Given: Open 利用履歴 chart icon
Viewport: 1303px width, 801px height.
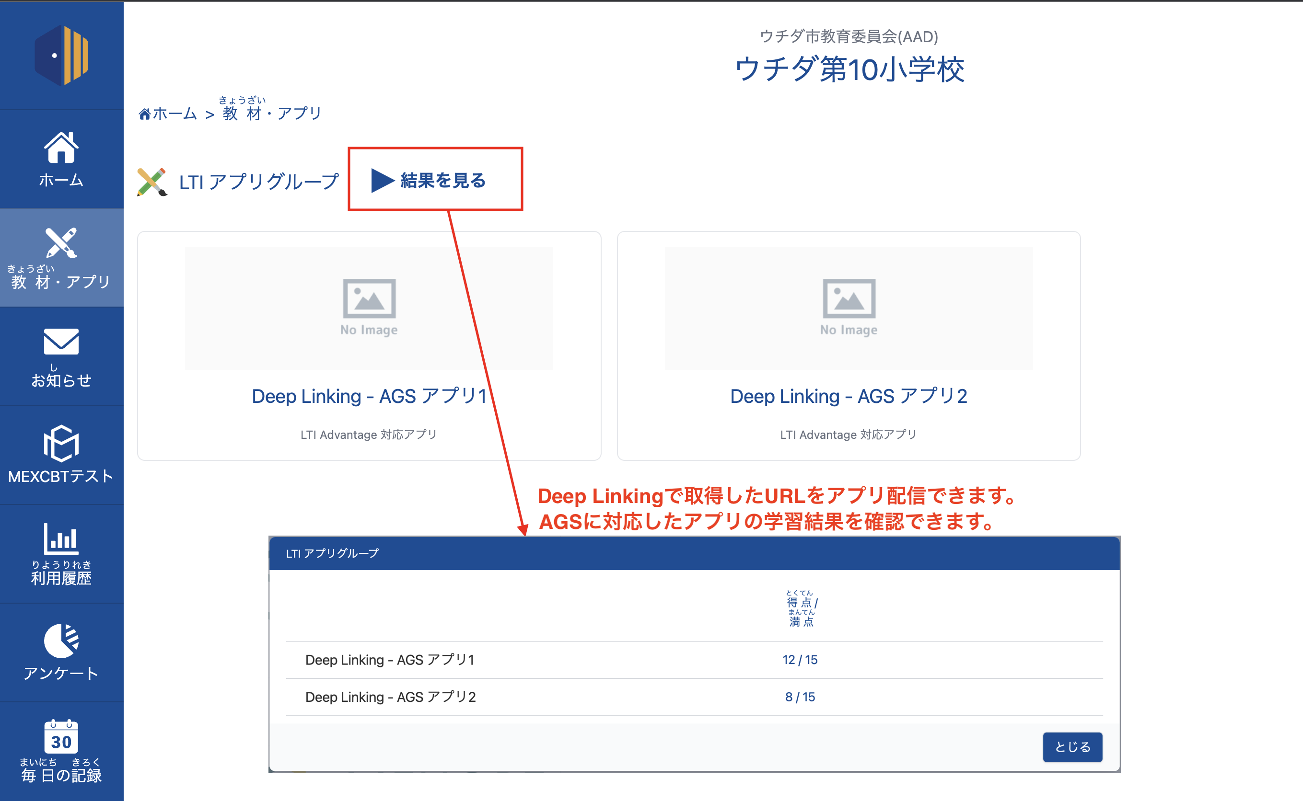Looking at the screenshot, I should coord(61,539).
